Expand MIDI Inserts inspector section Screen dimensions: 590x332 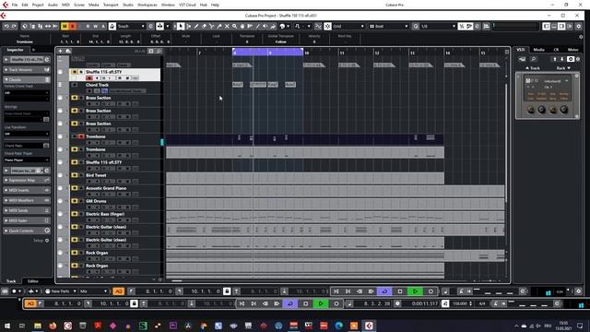(27, 190)
